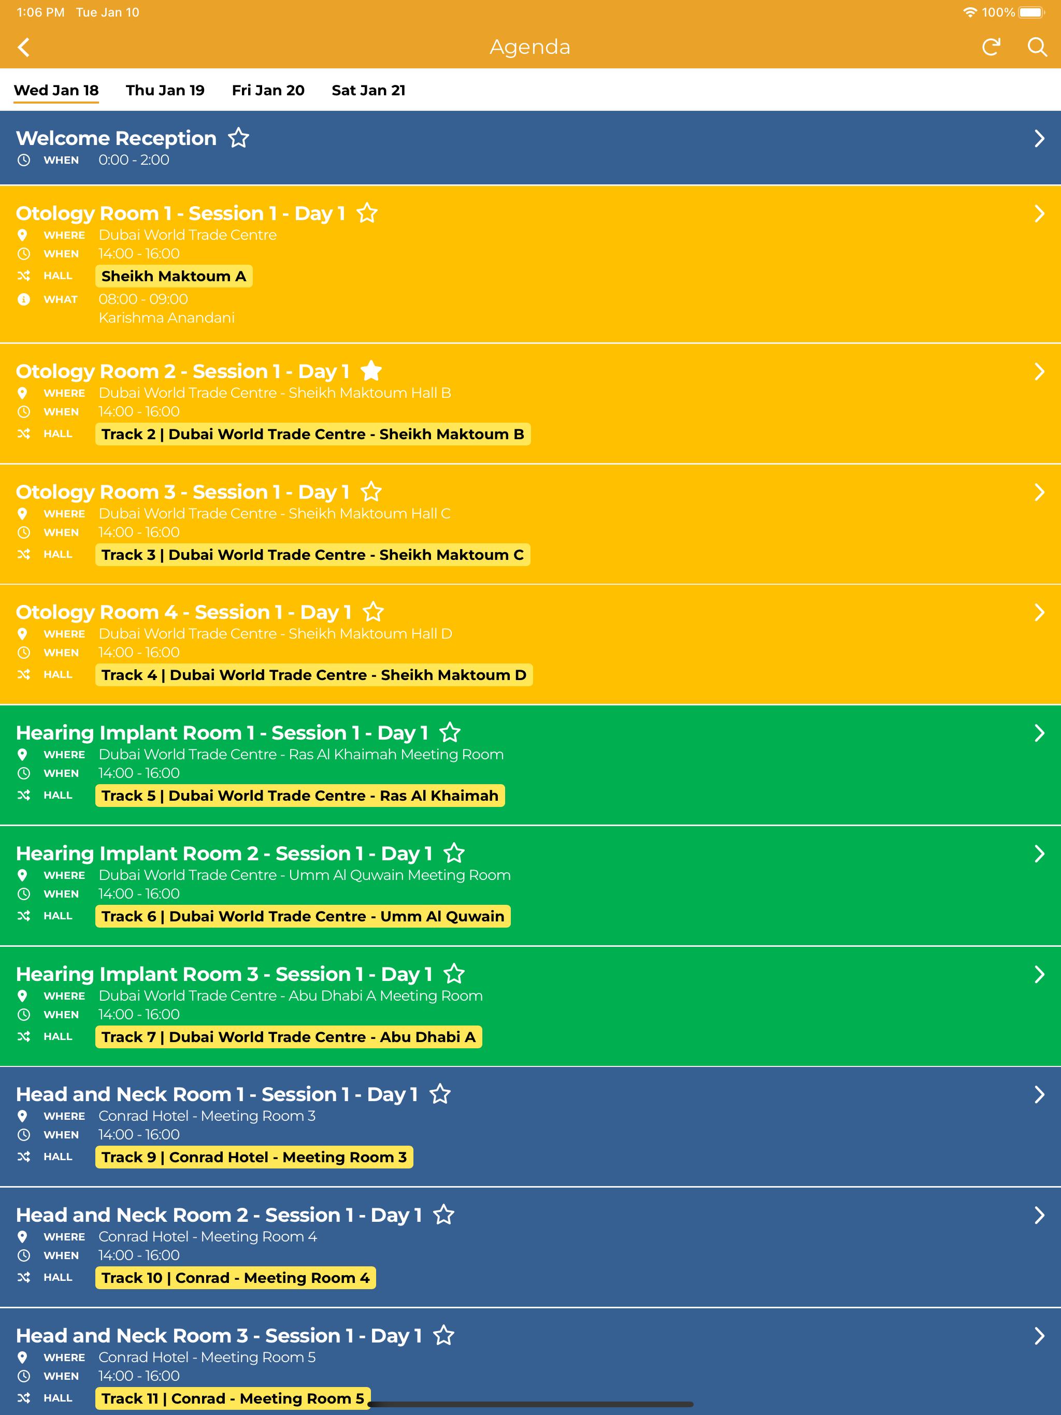Image resolution: width=1061 pixels, height=1415 pixels.
Task: Tap Otology Room 1 WHAT info icon
Action: (x=24, y=299)
